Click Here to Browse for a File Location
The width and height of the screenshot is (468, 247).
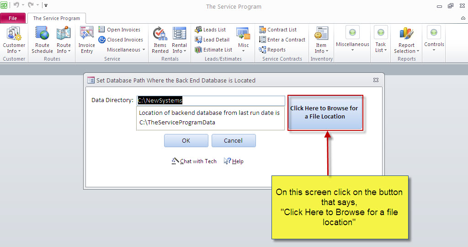pos(325,113)
